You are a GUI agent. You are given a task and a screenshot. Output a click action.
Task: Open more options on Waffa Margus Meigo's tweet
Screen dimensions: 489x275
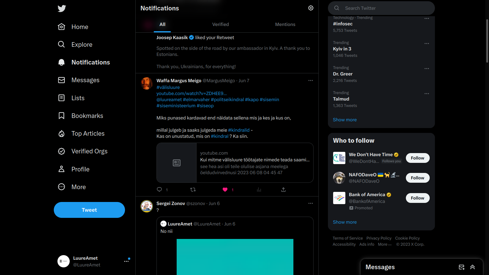point(311,80)
